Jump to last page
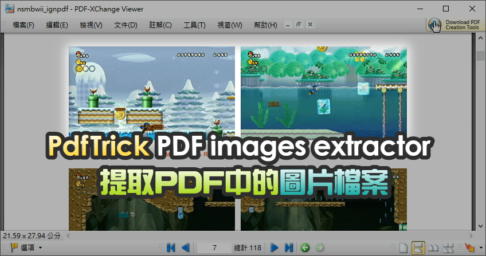The width and height of the screenshot is (486, 256). (289, 247)
